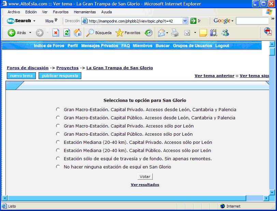Select 'No hacer ninguna estación de esquí' option
The height and width of the screenshot is (211, 277).
[x=58, y=167]
